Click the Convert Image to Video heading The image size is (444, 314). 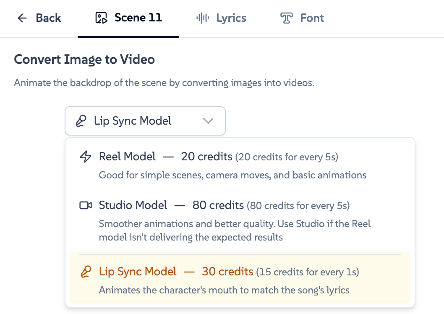tap(84, 59)
